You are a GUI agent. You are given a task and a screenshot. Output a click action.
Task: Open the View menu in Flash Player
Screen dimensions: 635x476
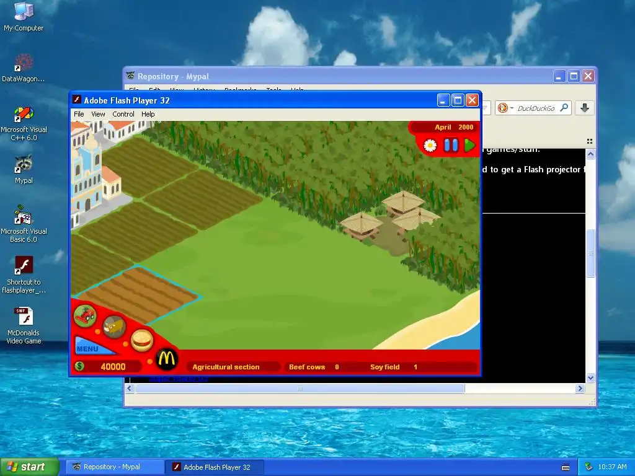(x=98, y=114)
